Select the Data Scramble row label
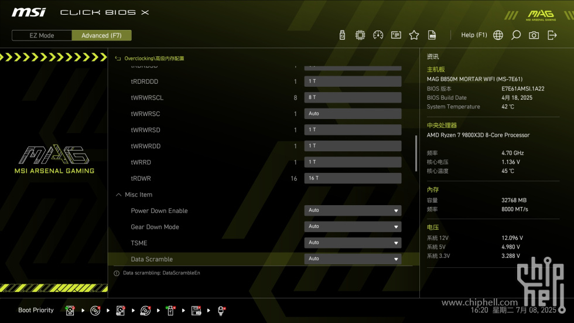This screenshot has height=323, width=574. tap(152, 259)
